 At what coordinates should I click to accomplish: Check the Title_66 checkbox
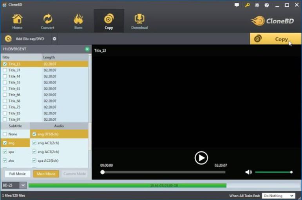click(5, 95)
